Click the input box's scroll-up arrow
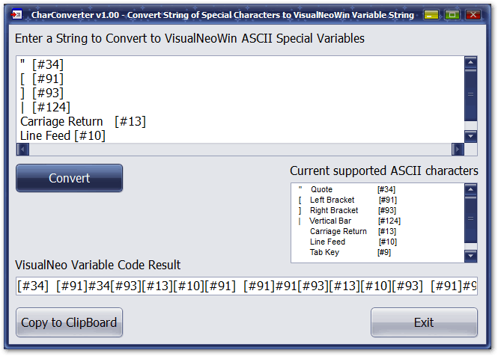 (471, 62)
